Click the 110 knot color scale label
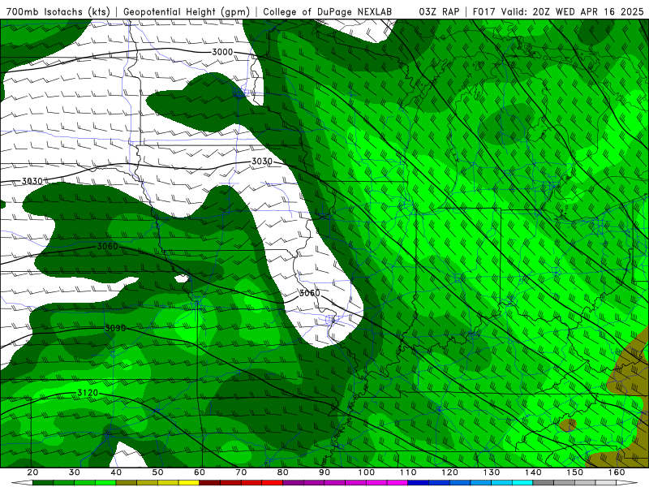This screenshot has height=487, width=649. pyautogui.click(x=408, y=472)
